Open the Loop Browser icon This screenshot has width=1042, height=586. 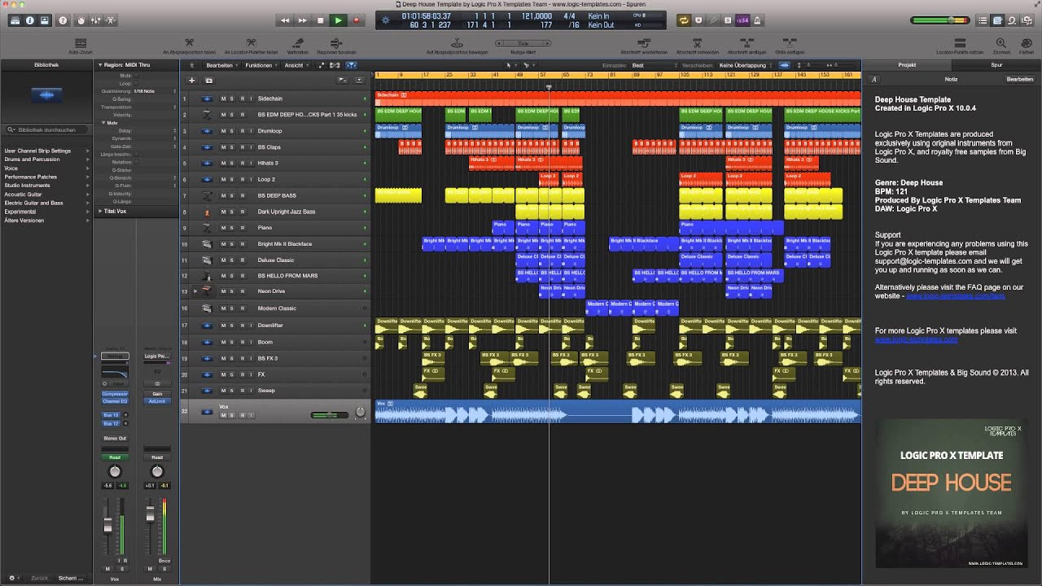pyautogui.click(x=1014, y=20)
